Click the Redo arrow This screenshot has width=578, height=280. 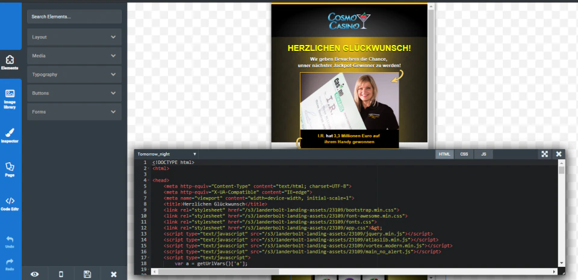(10, 264)
